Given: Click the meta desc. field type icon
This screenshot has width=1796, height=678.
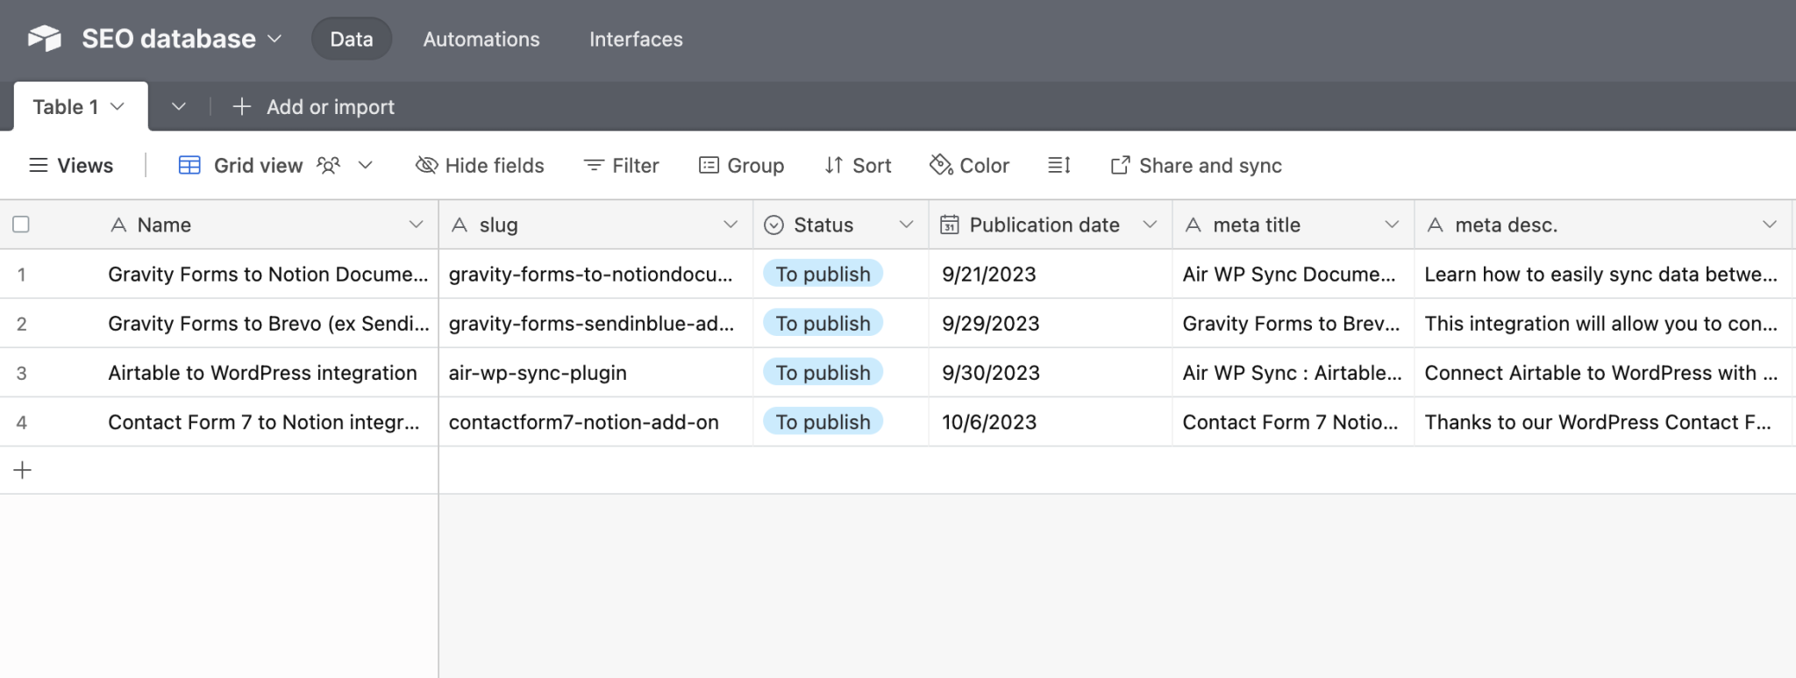Looking at the screenshot, I should coord(1435,225).
